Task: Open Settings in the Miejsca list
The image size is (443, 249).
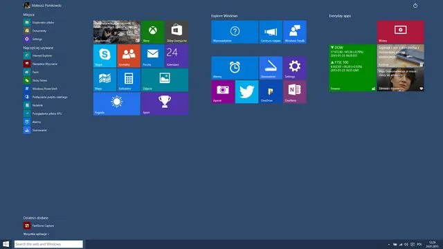Action: [x=33, y=39]
